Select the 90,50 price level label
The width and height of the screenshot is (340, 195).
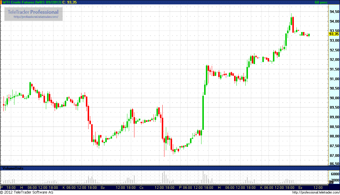click(x=334, y=88)
